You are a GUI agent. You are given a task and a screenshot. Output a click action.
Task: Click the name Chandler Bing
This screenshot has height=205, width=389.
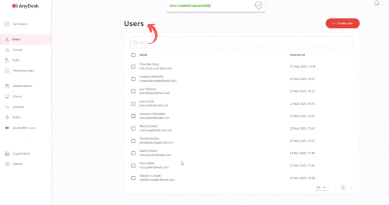coord(149,64)
